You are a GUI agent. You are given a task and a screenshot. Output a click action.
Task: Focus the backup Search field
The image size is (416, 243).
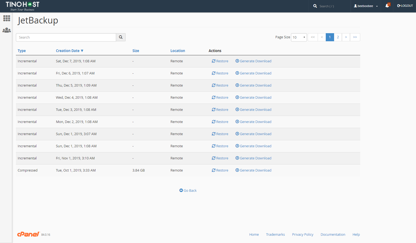66,37
